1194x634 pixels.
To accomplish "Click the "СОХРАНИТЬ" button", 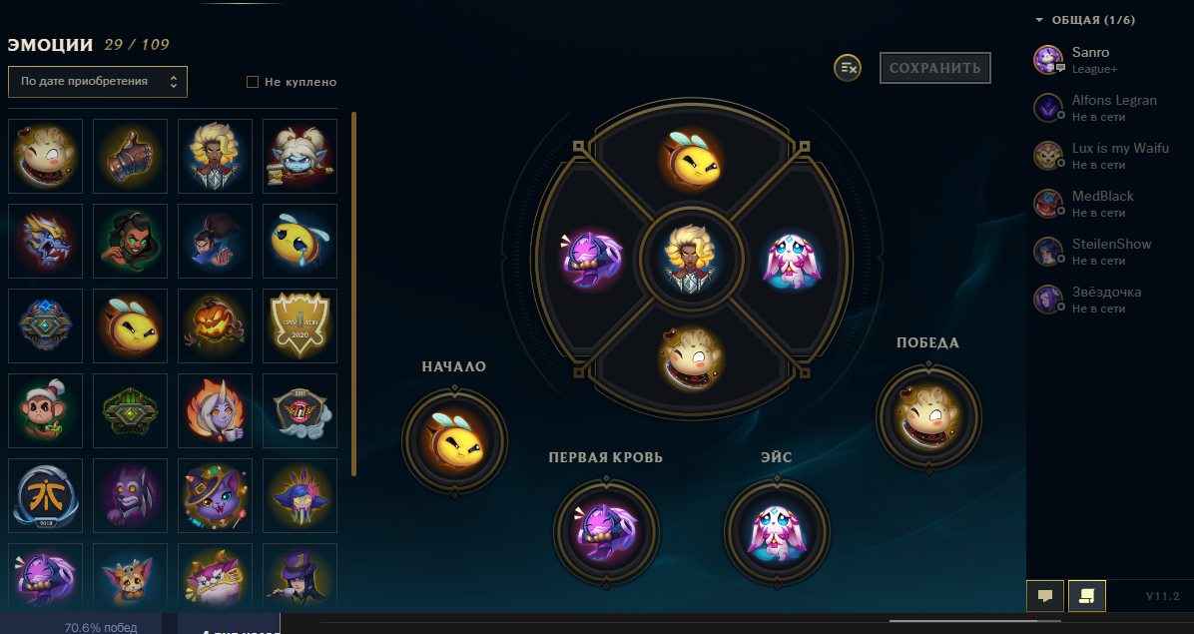I will point(935,68).
